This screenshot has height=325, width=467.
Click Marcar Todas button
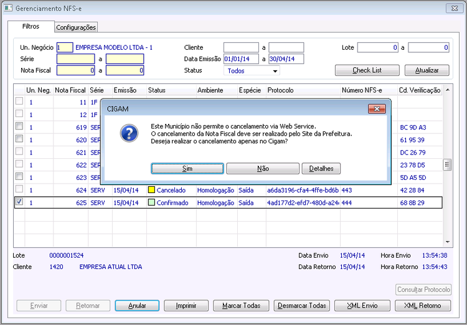coord(241,306)
